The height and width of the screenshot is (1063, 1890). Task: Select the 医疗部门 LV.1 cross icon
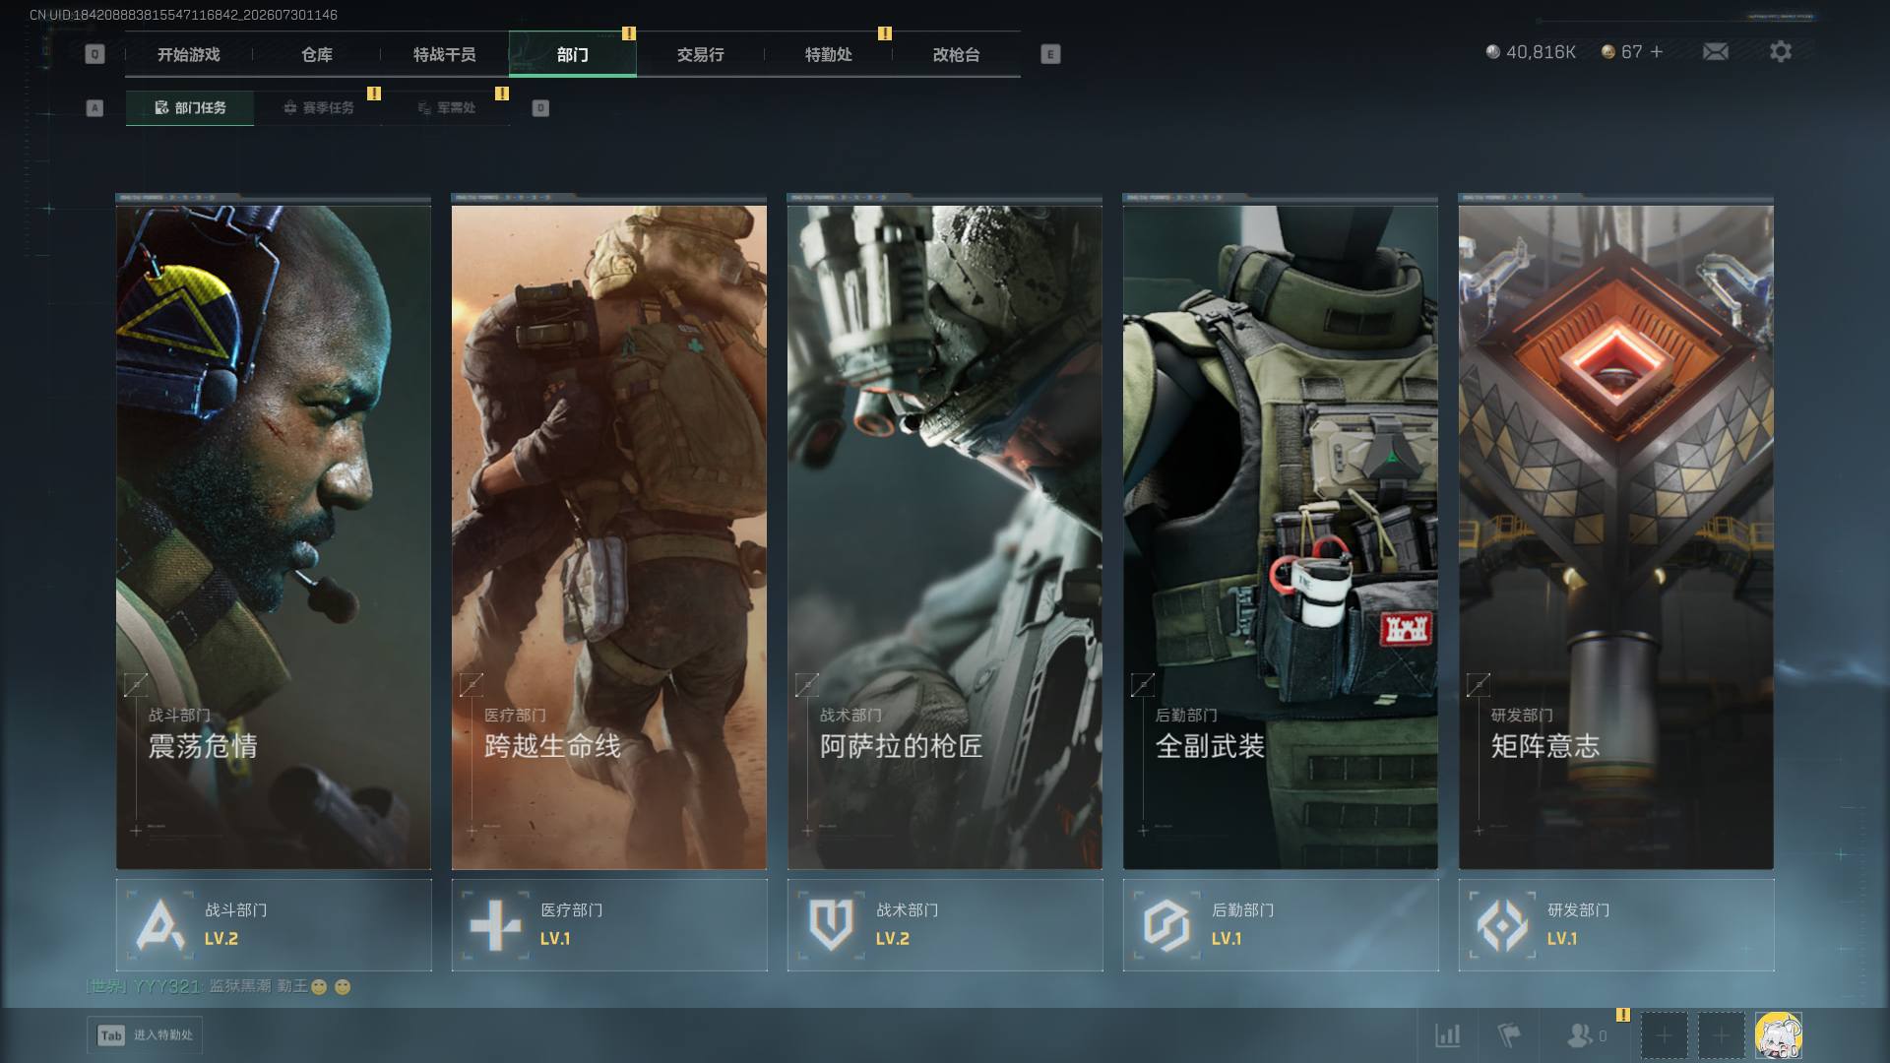point(495,925)
